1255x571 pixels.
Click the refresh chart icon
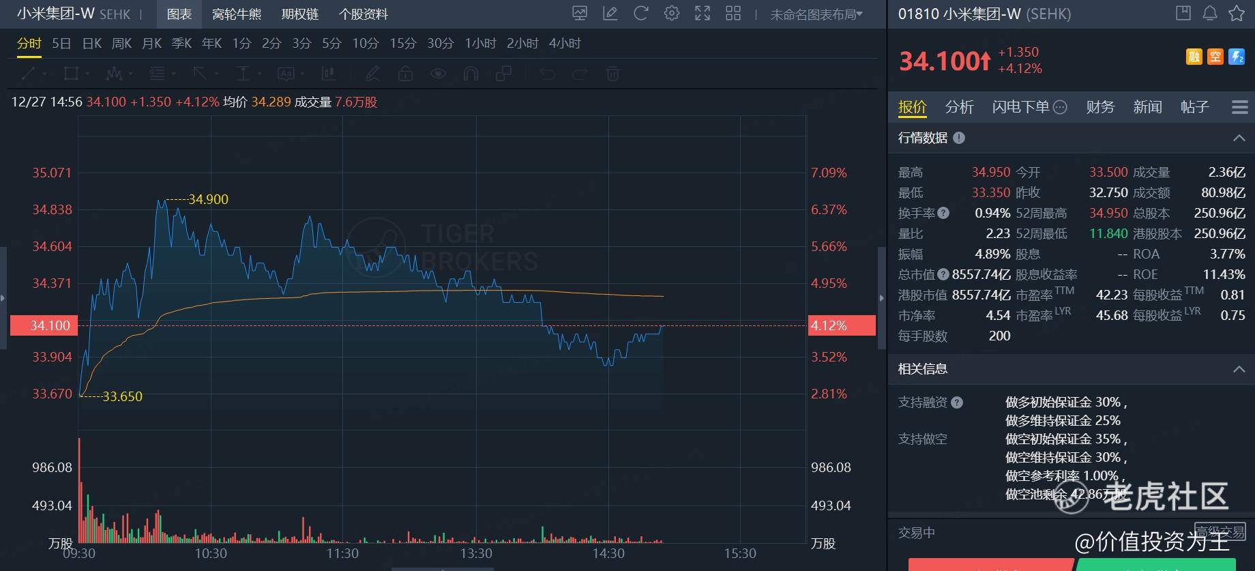(640, 14)
